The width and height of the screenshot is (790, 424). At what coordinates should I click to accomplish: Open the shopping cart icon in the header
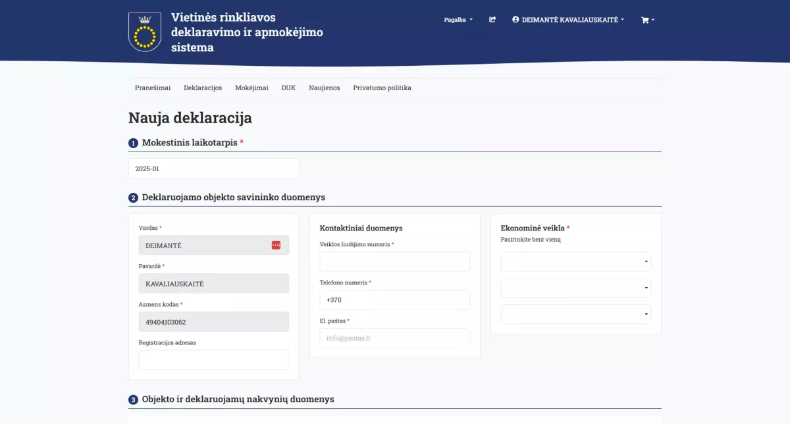646,20
